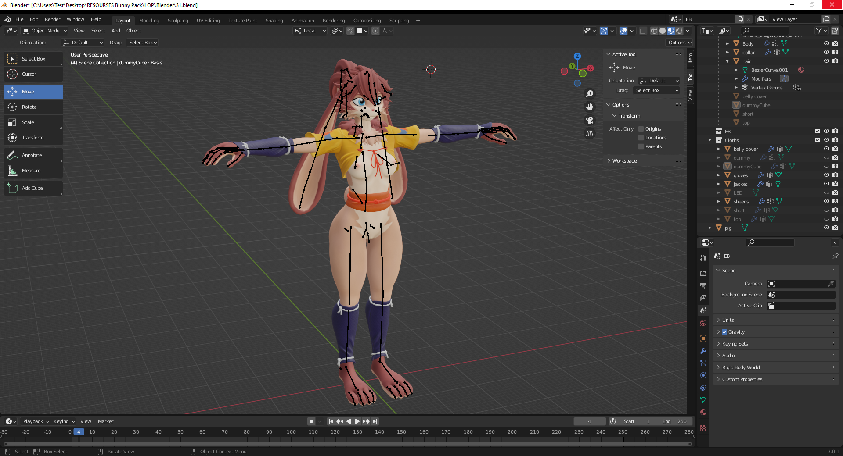Open the Modifier properties wrench icon
Viewport: 843px width, 456px height.
(x=703, y=351)
